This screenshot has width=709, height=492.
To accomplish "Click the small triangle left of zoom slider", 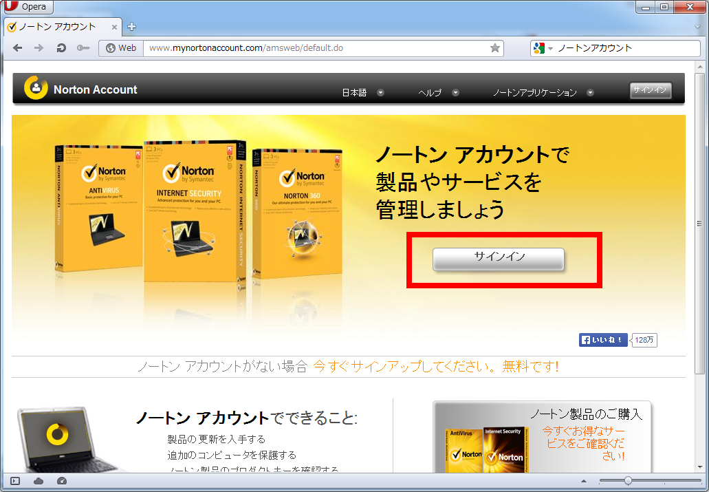I will tap(583, 481).
